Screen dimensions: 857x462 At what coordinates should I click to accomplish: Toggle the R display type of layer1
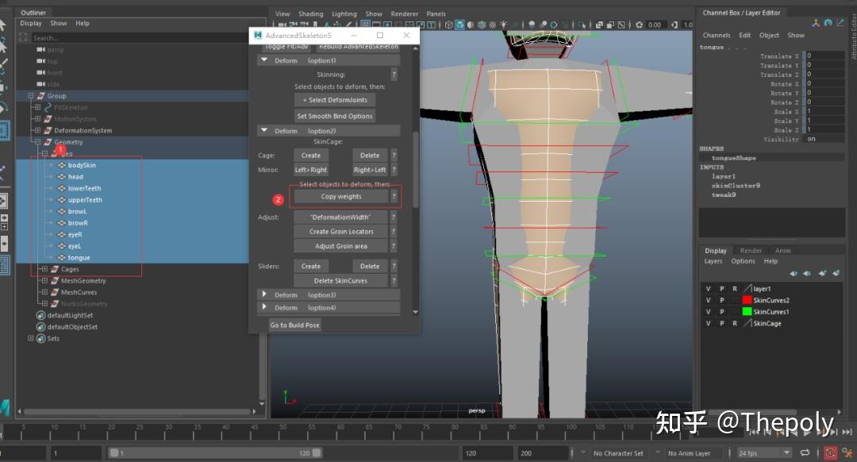coord(734,289)
